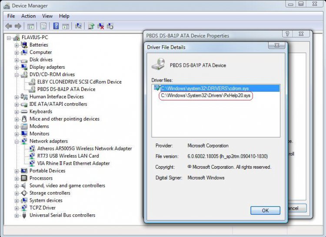
Task: Click the blue Help question mark icon
Action: 56,26
